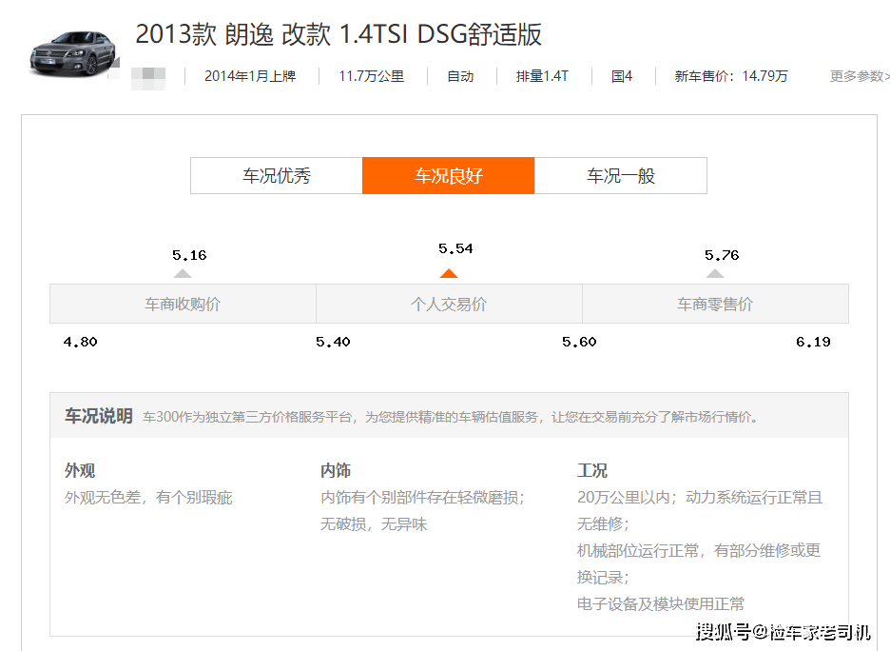890x651 pixels.
Task: Click the 工况 condition heading
Action: coord(592,470)
